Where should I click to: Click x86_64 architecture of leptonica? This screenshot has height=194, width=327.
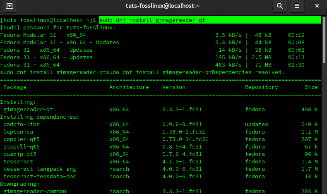[119, 132]
